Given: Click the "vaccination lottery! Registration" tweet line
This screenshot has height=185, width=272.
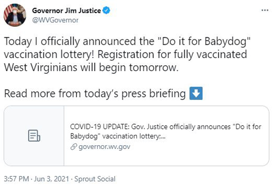Looking at the screenshot, I should pyautogui.click(x=80, y=54).
